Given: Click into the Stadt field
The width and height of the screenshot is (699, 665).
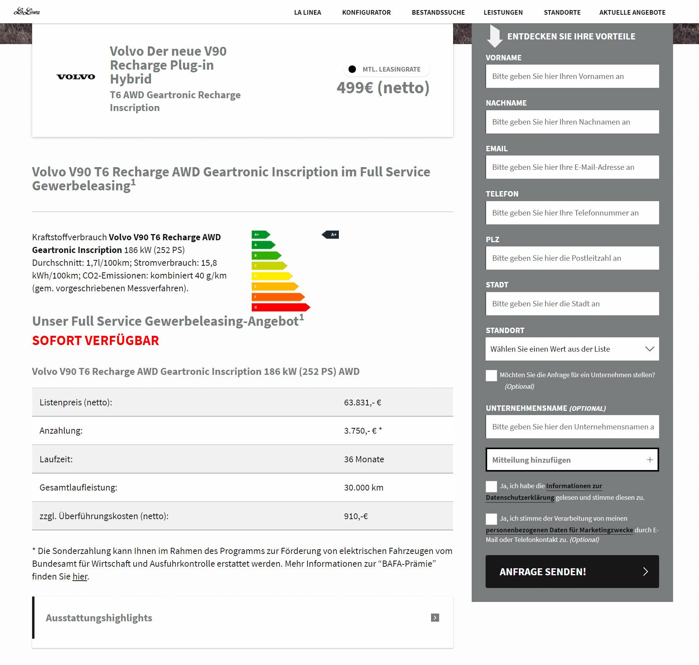Looking at the screenshot, I should tap(572, 304).
